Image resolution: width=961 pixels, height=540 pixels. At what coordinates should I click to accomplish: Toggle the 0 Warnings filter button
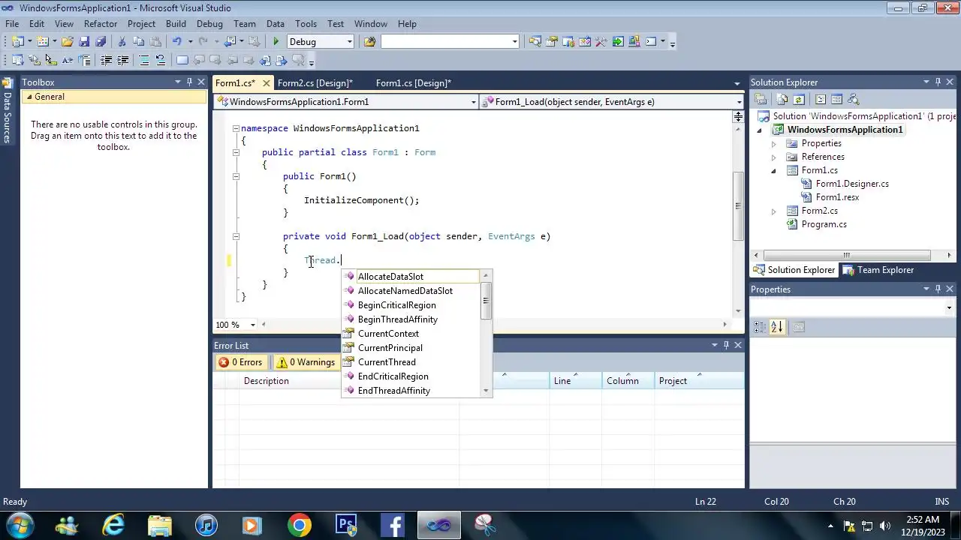click(306, 362)
